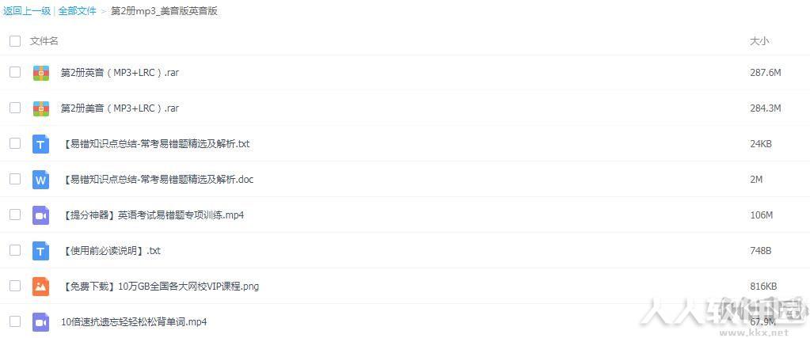Open 全部文件 breadcrumb link

pyautogui.click(x=77, y=11)
